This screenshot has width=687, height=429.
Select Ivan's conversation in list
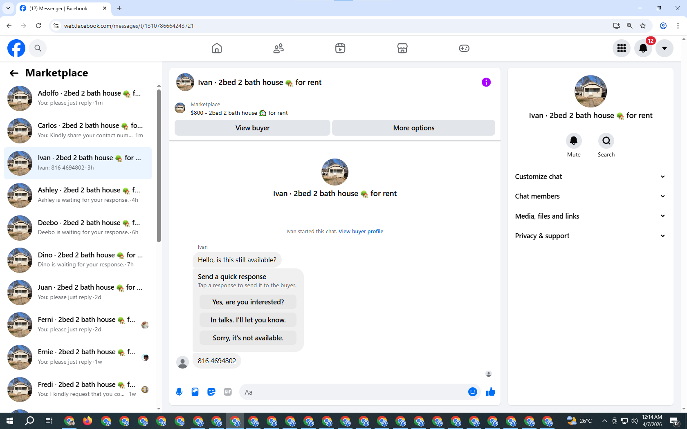click(78, 163)
